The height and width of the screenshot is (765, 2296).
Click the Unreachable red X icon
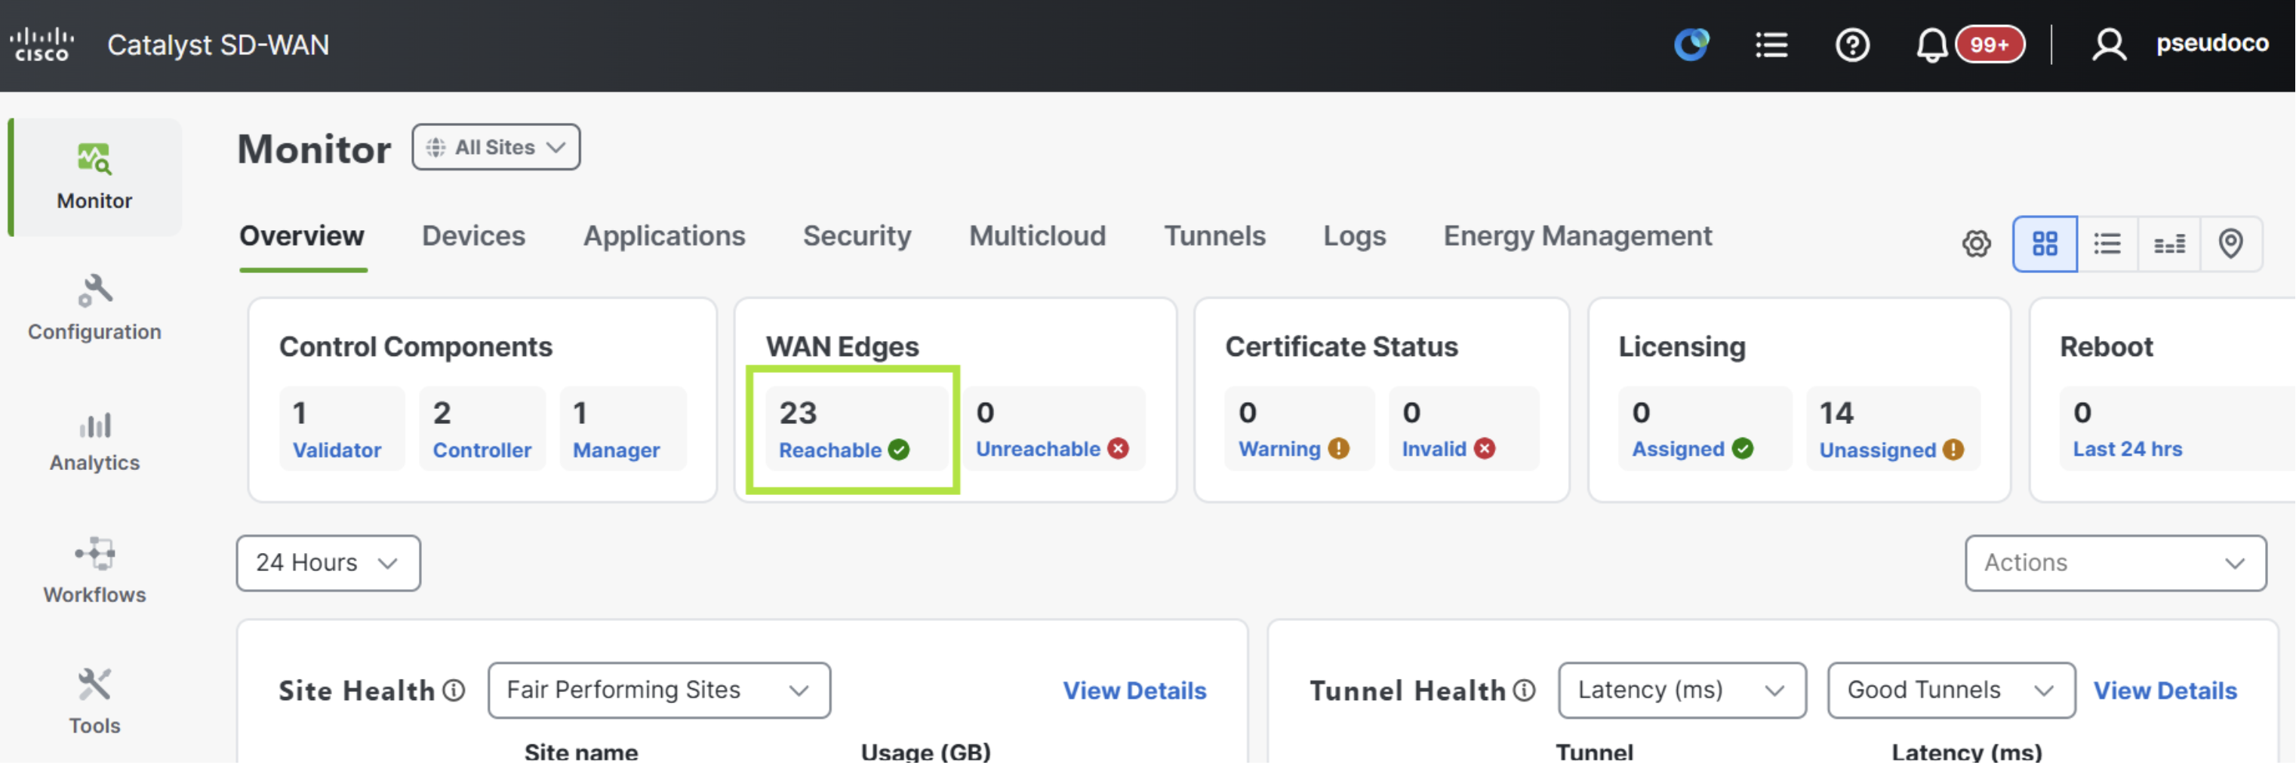(x=1118, y=449)
